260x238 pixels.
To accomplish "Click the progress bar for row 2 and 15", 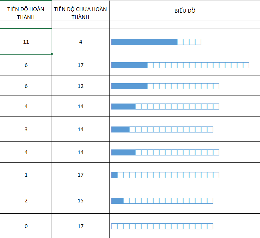I will tap(162, 201).
